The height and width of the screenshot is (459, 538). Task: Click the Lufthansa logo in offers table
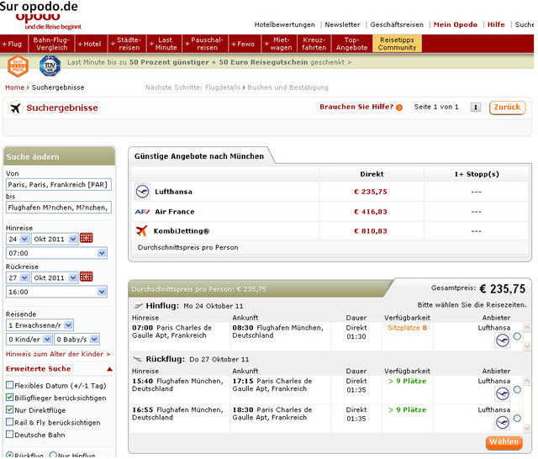pos(142,192)
